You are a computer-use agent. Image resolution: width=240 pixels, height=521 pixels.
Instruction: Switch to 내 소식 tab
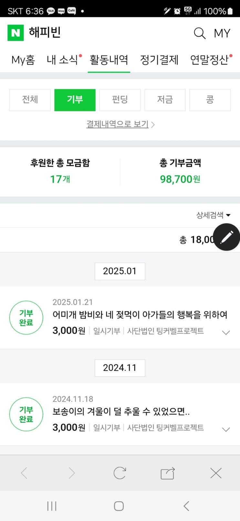click(x=62, y=60)
